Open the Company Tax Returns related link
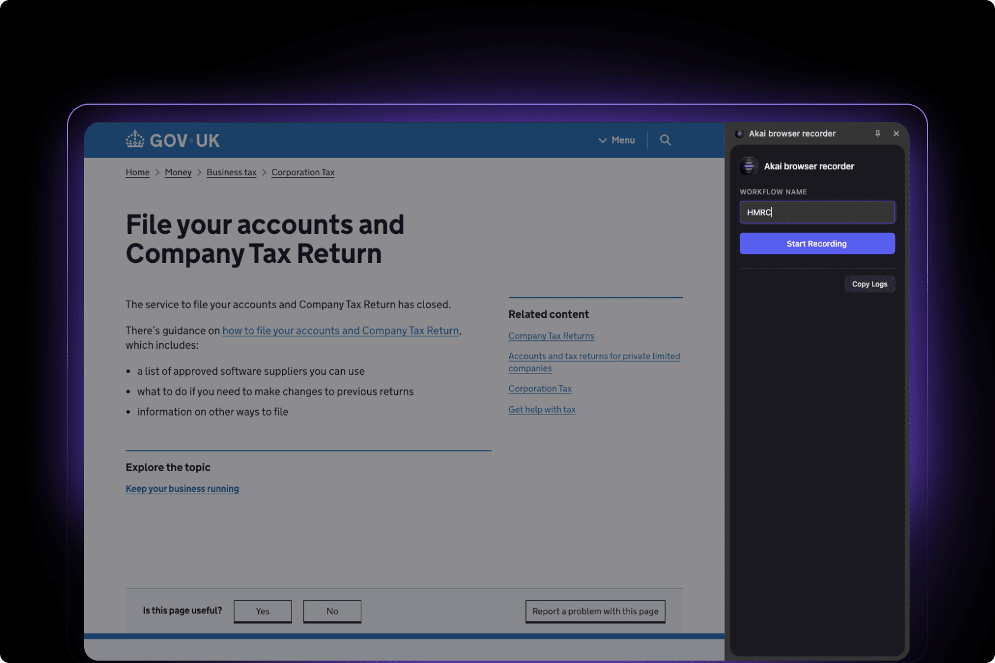This screenshot has width=995, height=663. point(551,336)
